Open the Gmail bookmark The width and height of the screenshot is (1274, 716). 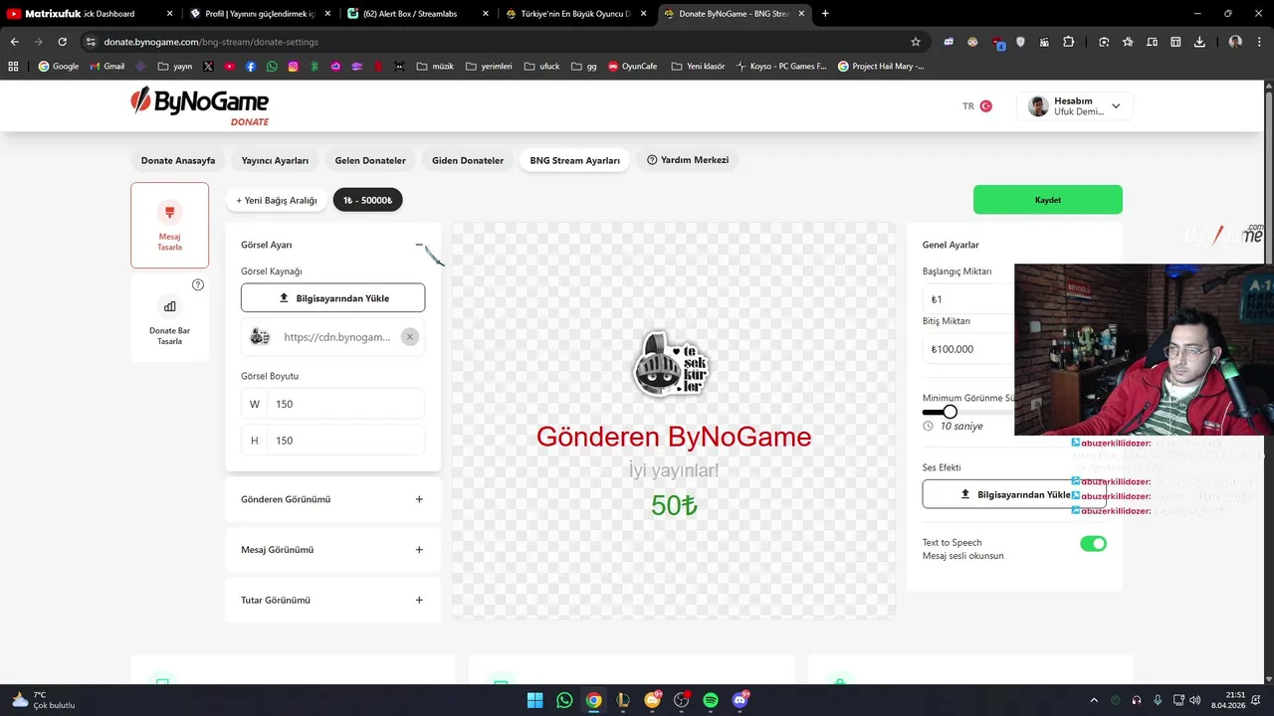pyautogui.click(x=106, y=67)
